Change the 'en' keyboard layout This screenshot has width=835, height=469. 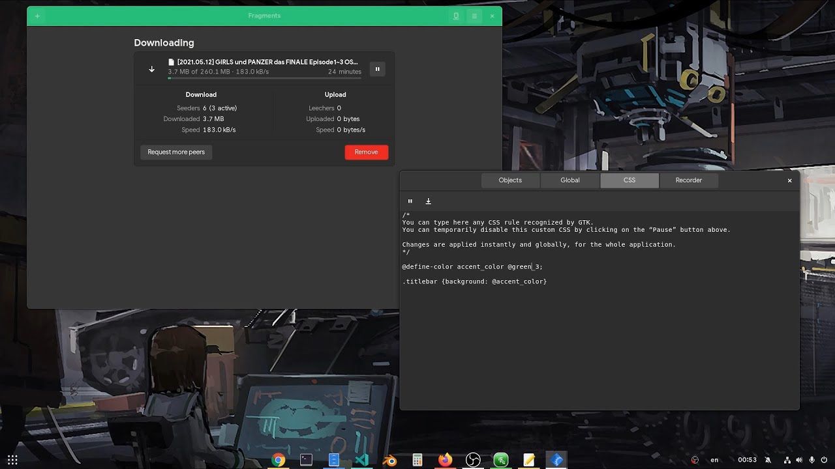(714, 460)
